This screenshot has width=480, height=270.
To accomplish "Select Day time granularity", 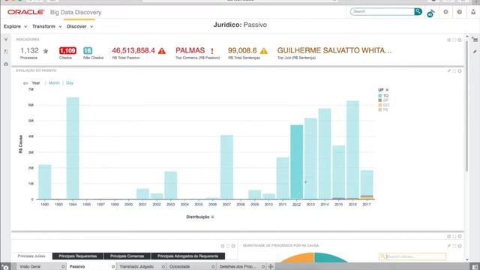I will pos(70,83).
